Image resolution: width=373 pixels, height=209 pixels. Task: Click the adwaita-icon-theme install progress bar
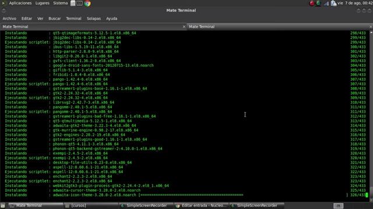pyautogui.click(x=243, y=195)
